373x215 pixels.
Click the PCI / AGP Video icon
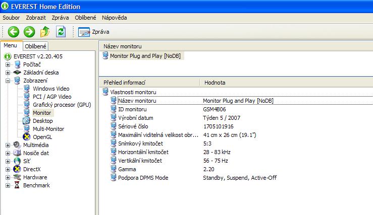point(27,97)
